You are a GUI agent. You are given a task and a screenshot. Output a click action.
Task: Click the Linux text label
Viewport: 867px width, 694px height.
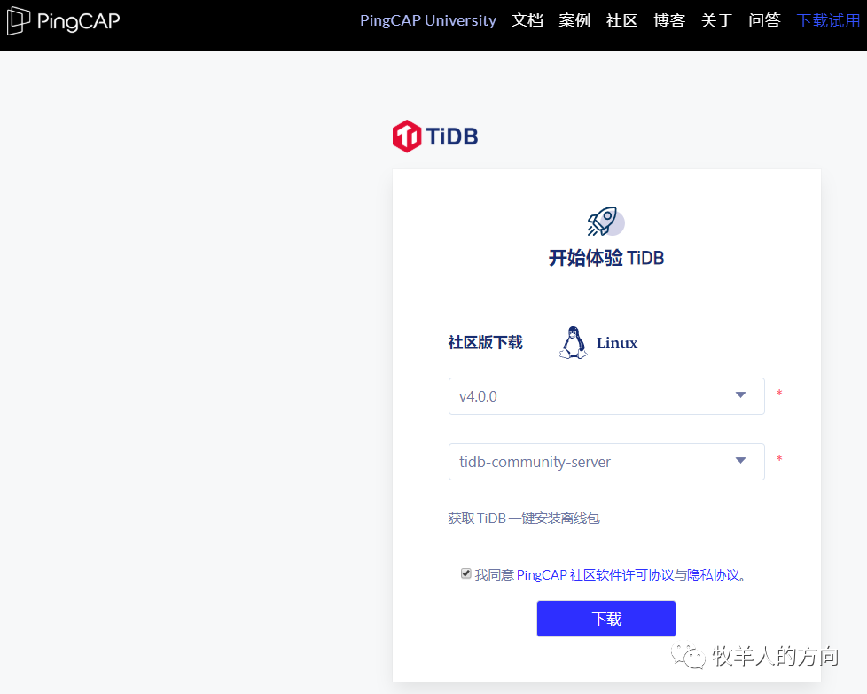pos(617,343)
